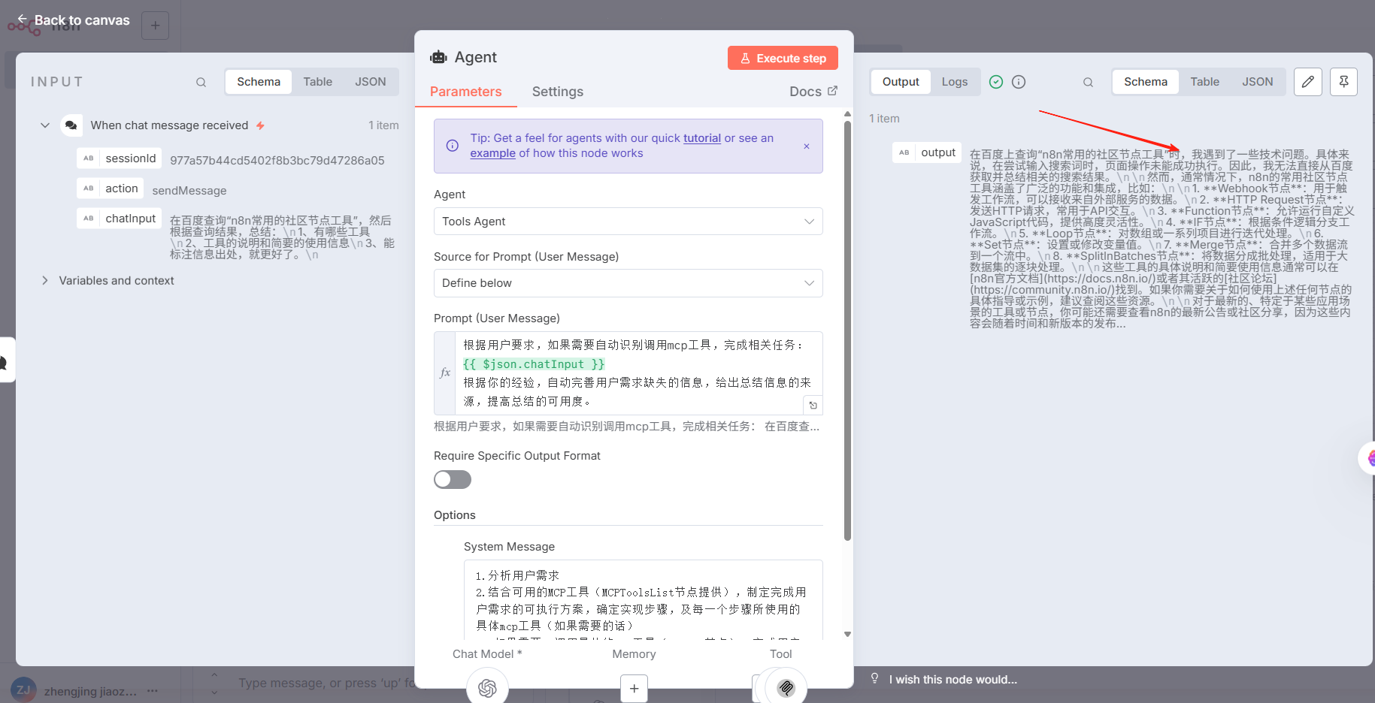
Task: Click the fx expression icon
Action: click(x=444, y=373)
